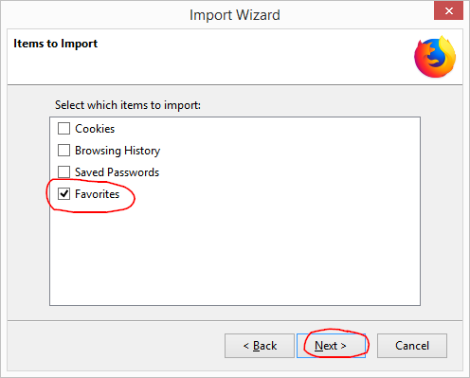Click the Saved Passwords label text

point(117,172)
